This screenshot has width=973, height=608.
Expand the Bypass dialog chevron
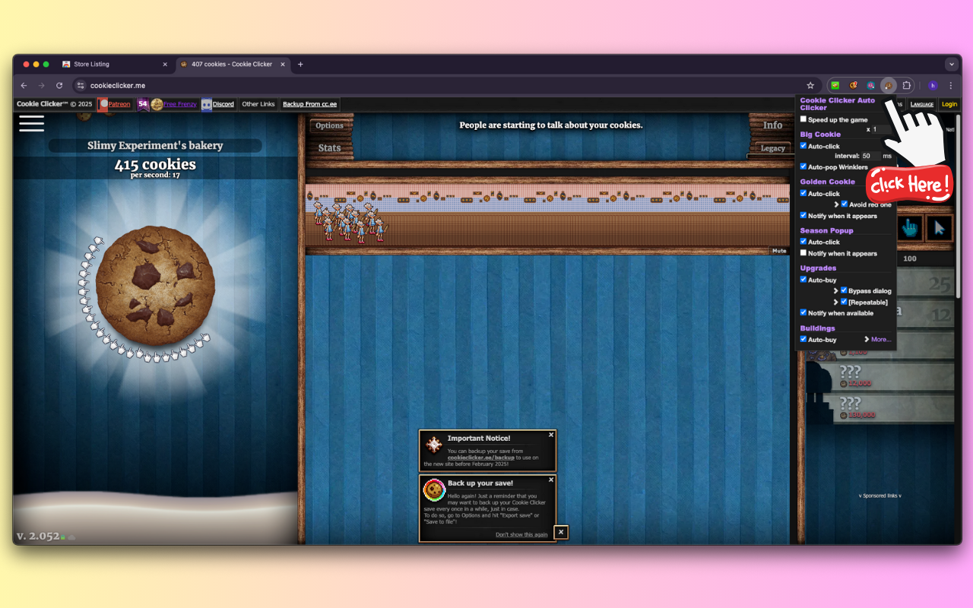click(x=836, y=290)
